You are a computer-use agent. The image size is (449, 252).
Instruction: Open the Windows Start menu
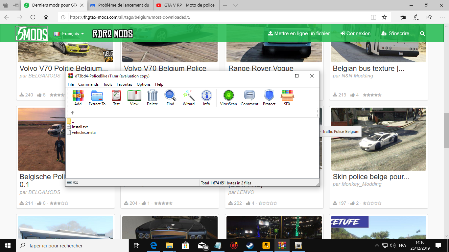click(8, 245)
